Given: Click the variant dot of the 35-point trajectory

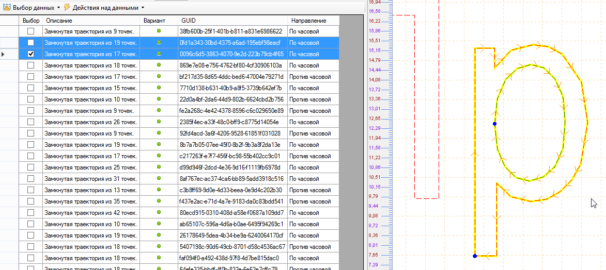Looking at the screenshot, I should click(159, 201).
